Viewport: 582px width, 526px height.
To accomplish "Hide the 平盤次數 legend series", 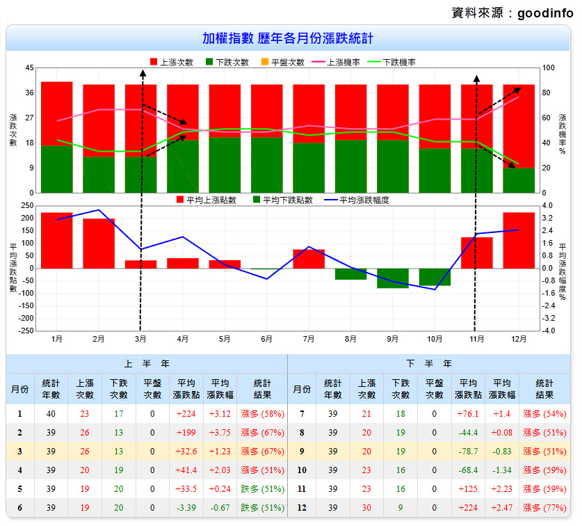I will [x=283, y=62].
